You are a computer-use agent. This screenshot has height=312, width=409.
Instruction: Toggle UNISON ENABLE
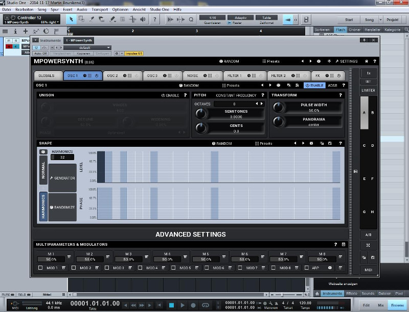pos(170,95)
